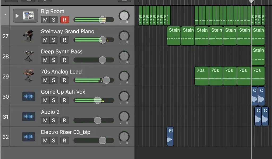
Task: Select the Deep Synth Bass track name
Action: [x=62, y=52]
